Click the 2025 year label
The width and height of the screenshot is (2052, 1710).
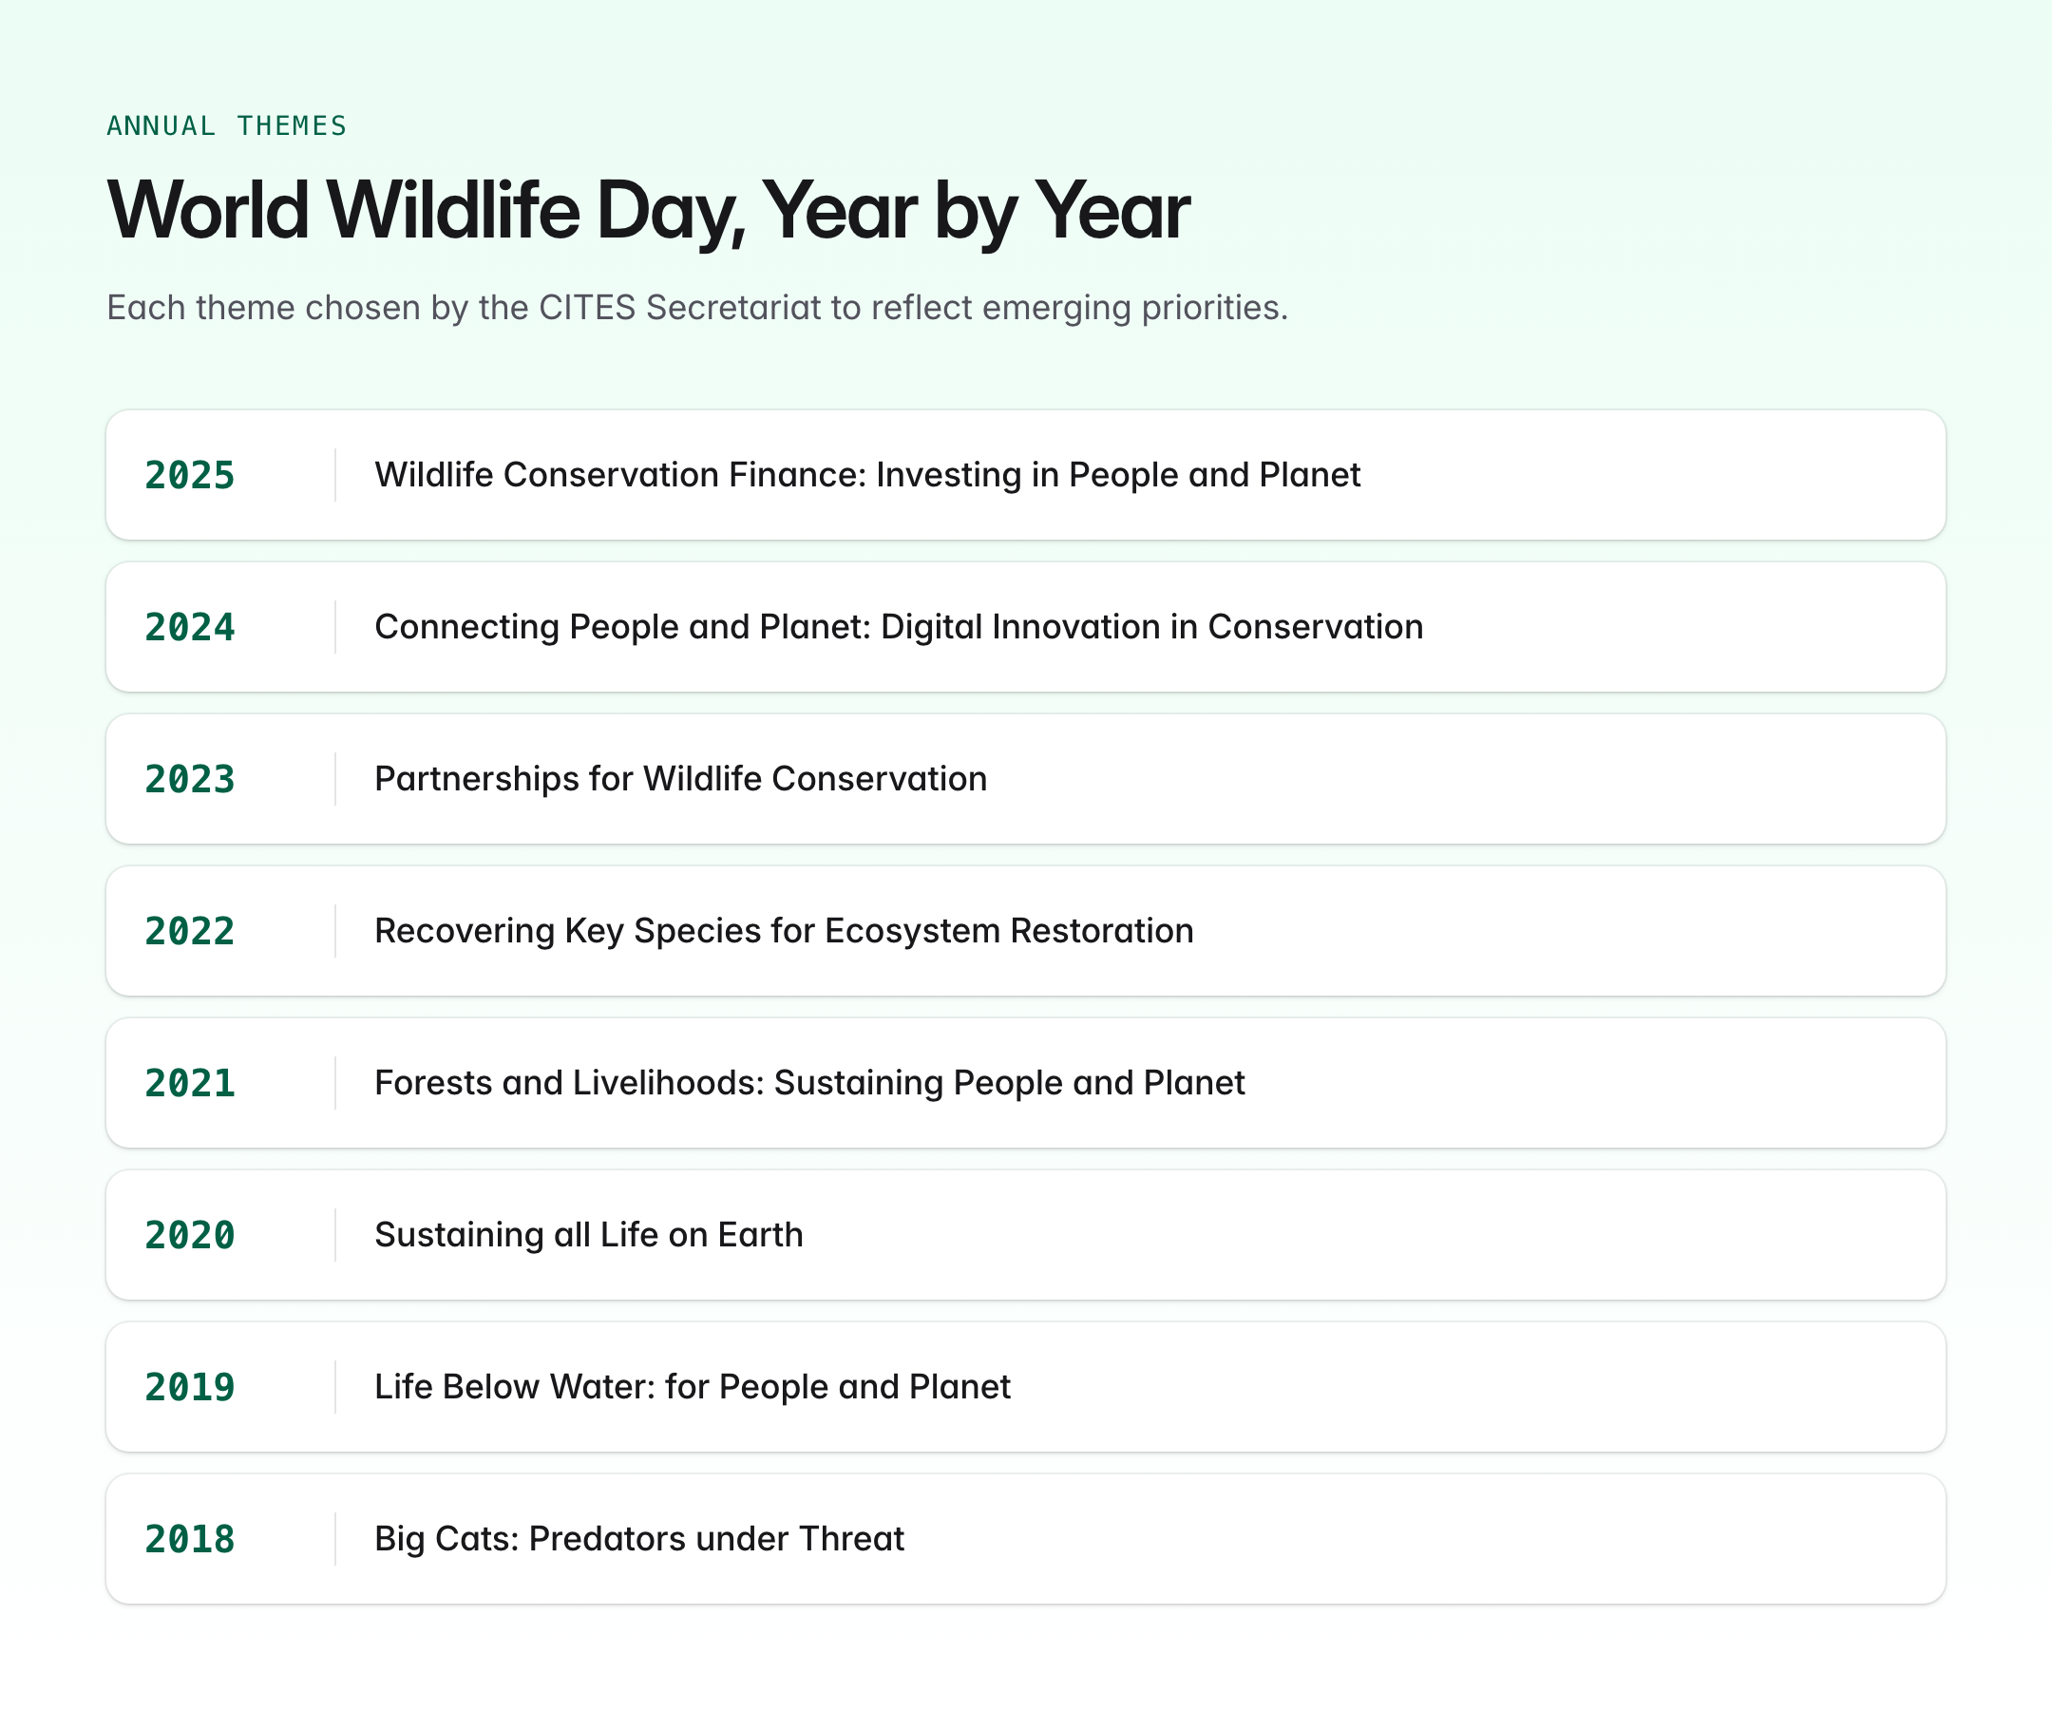click(x=190, y=475)
